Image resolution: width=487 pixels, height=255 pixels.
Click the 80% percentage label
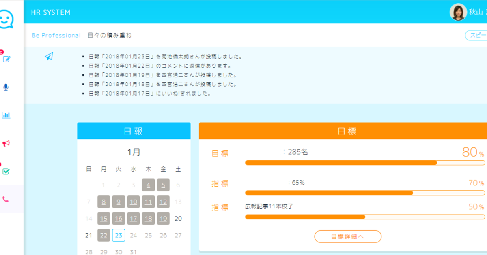(x=473, y=152)
